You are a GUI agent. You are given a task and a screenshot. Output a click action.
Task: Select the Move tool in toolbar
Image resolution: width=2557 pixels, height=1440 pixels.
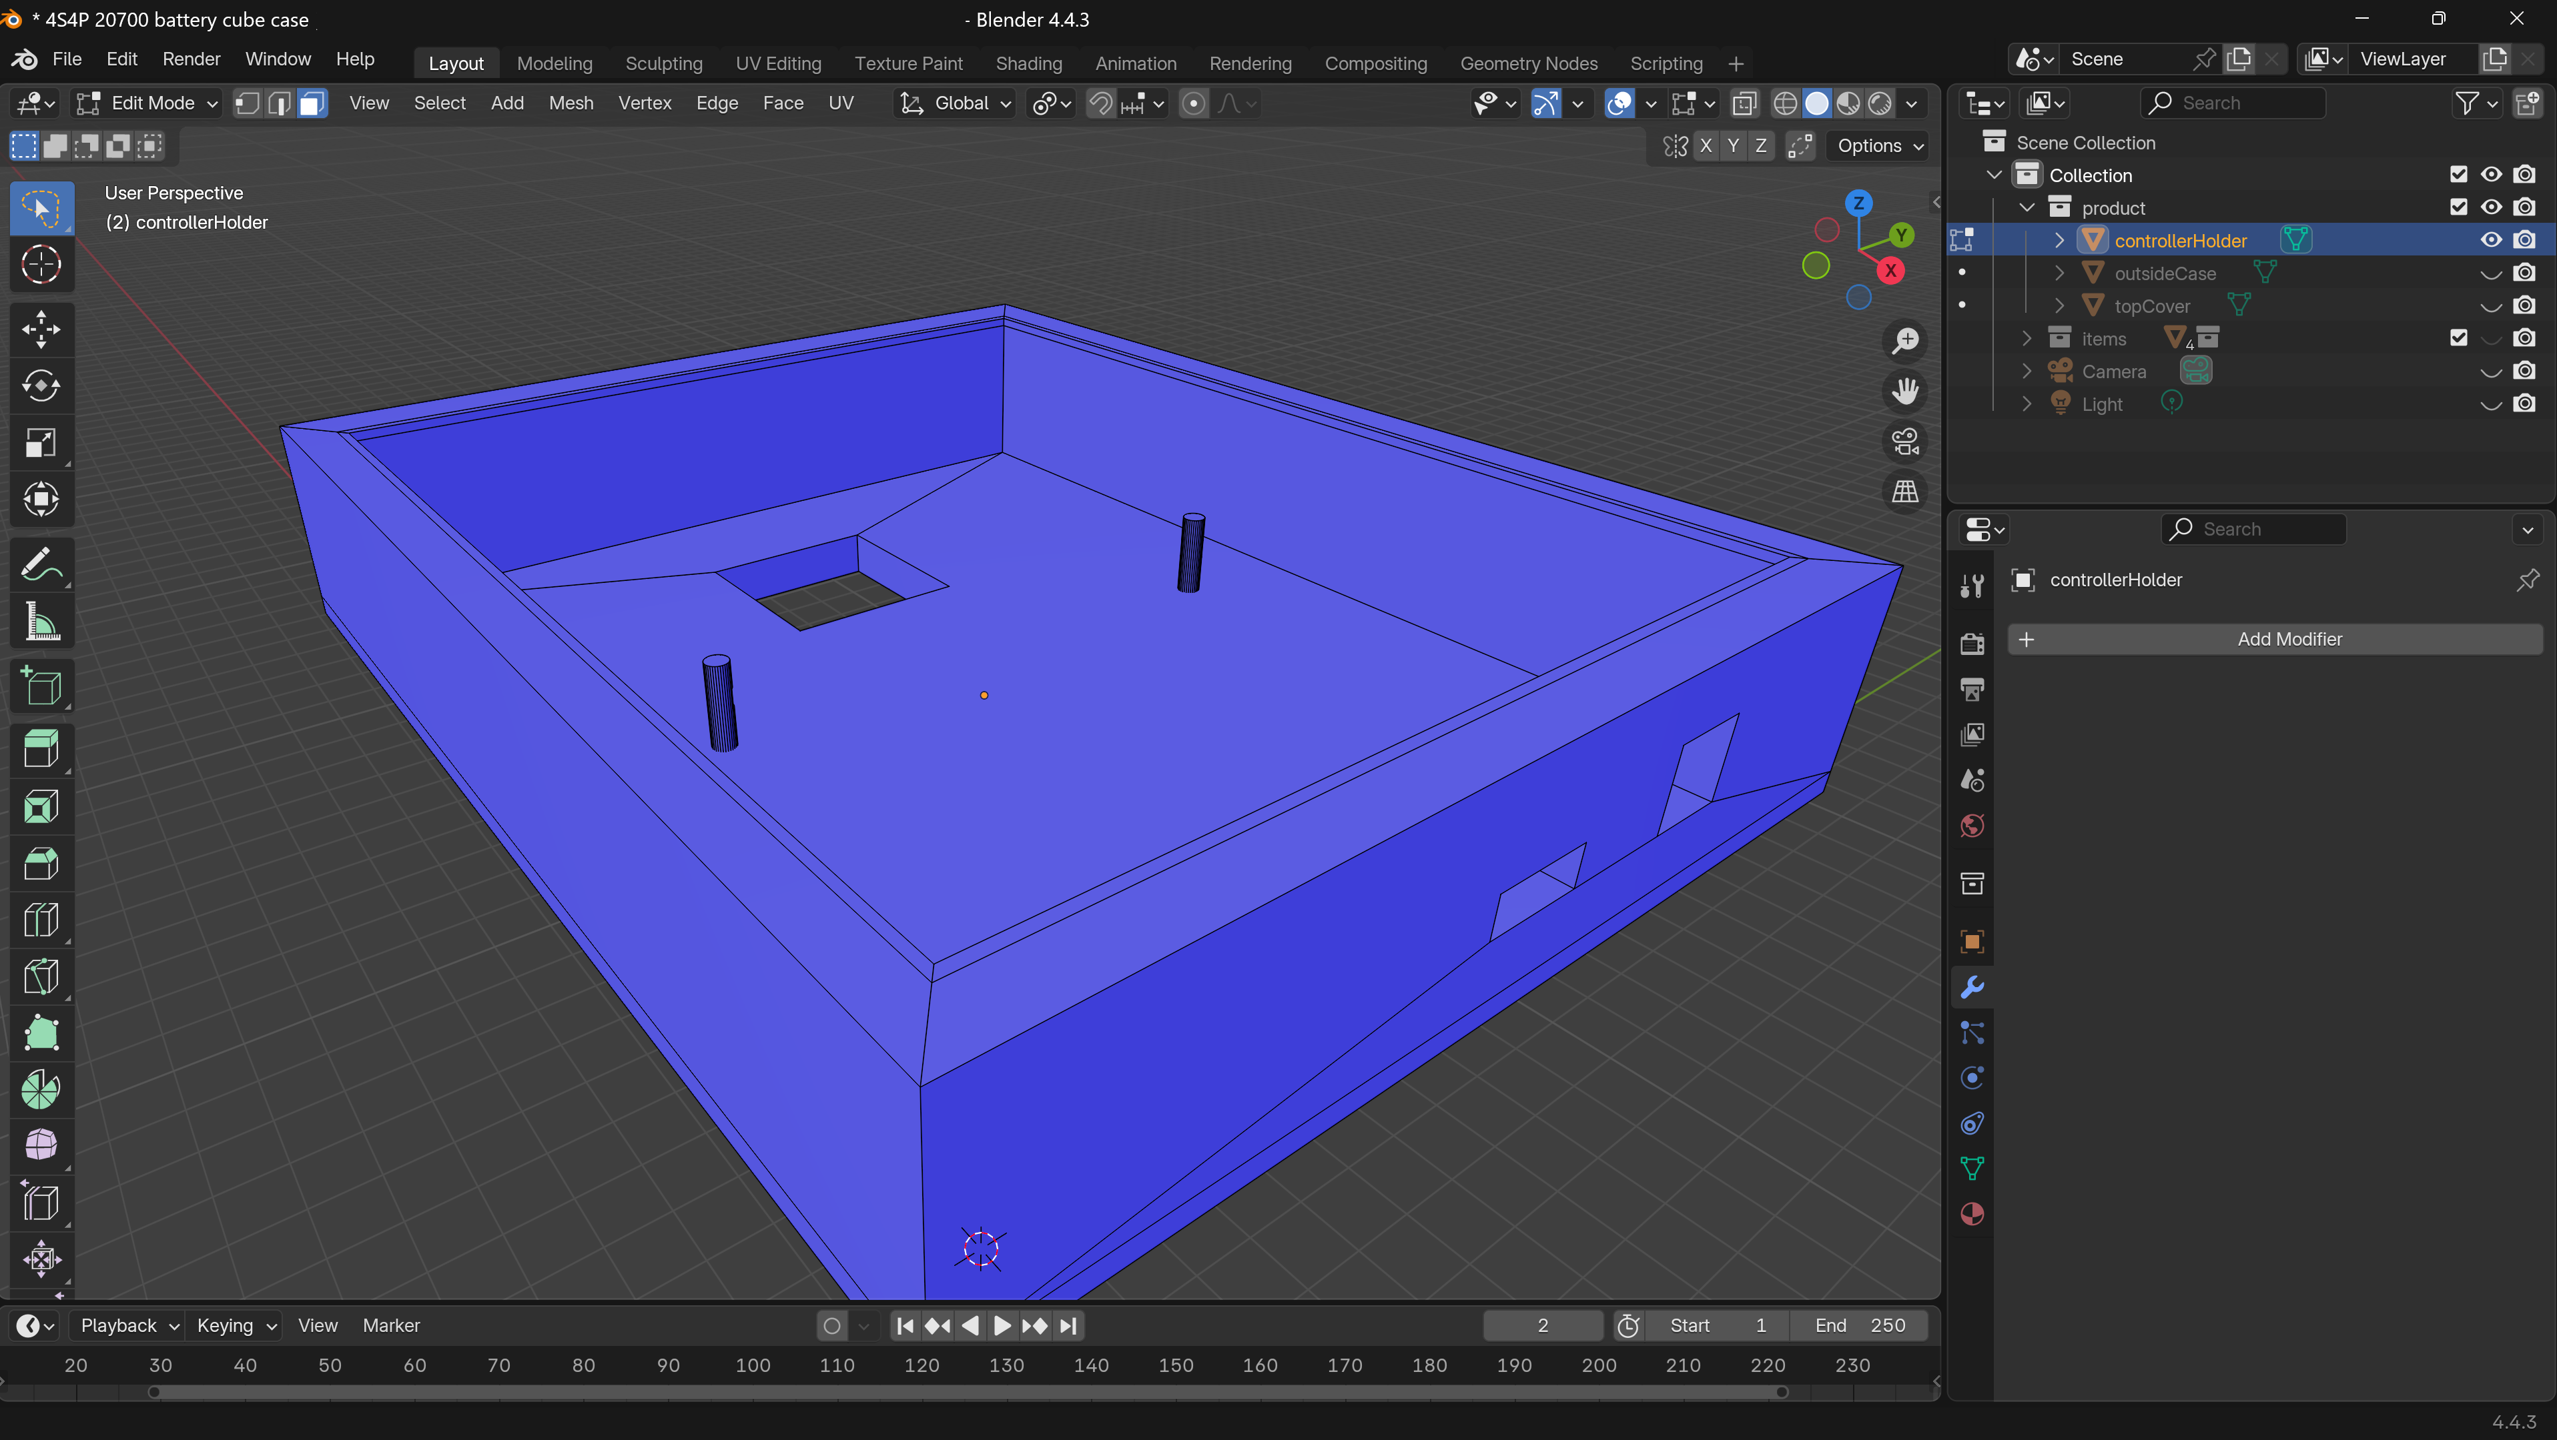41,329
